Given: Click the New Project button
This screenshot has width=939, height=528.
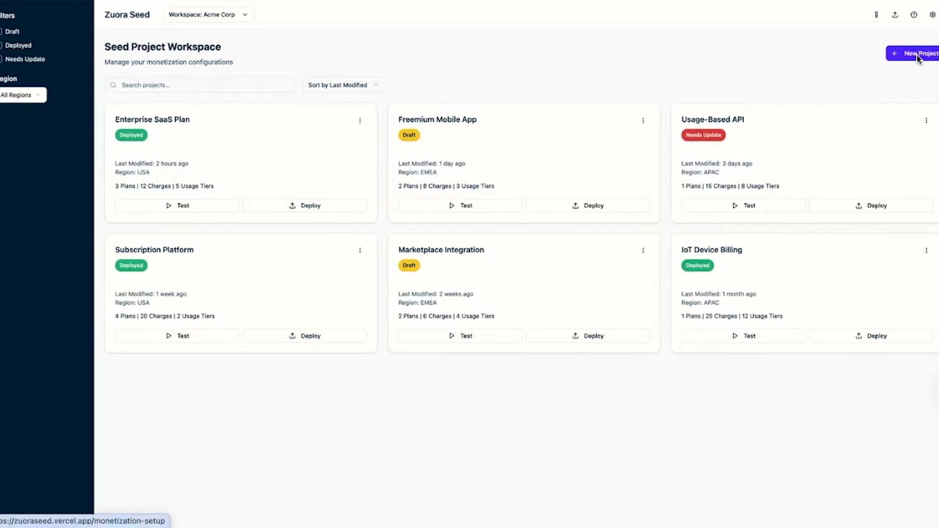Looking at the screenshot, I should point(914,53).
